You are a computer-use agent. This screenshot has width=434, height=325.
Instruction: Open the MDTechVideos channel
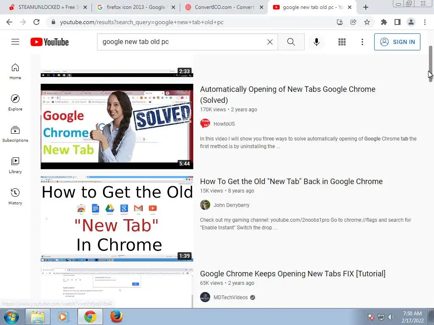coord(231,297)
